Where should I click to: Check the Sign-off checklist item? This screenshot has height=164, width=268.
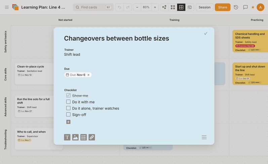click(68, 114)
